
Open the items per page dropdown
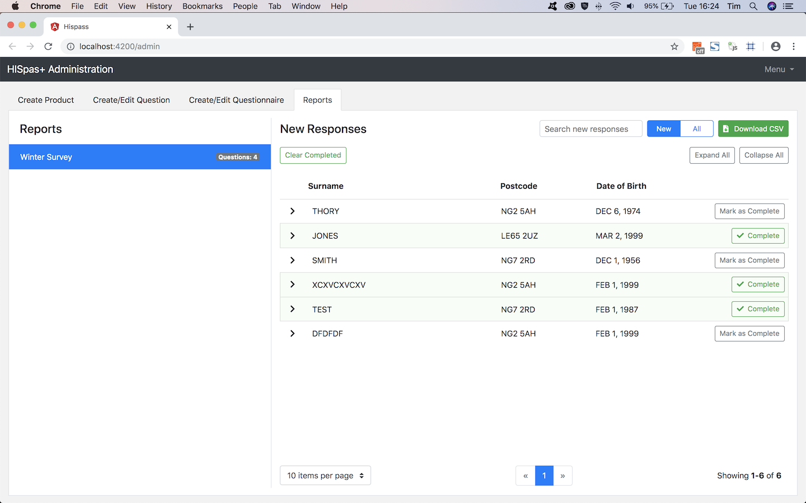click(325, 476)
